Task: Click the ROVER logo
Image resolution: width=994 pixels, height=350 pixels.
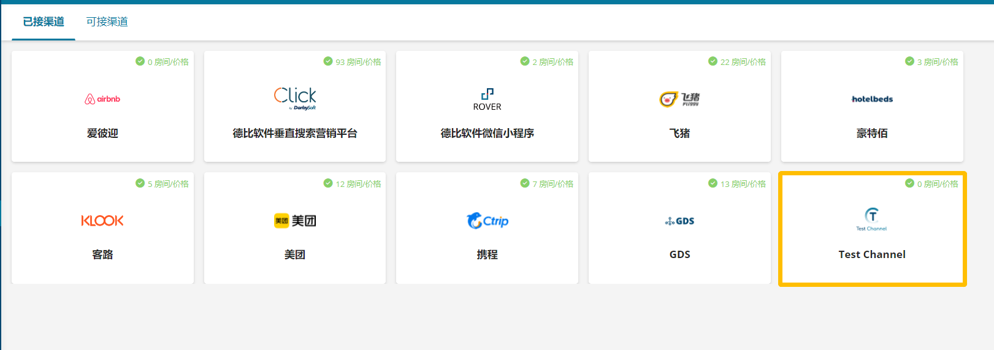Action: (x=487, y=99)
